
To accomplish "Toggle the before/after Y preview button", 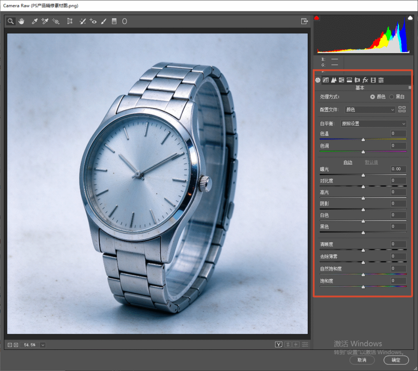I will 278,344.
